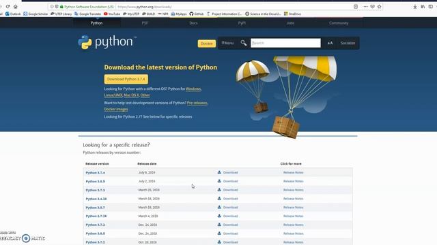The image size is (437, 245).
Task: Open the Outlook bookmark
Action: click(x=13, y=14)
